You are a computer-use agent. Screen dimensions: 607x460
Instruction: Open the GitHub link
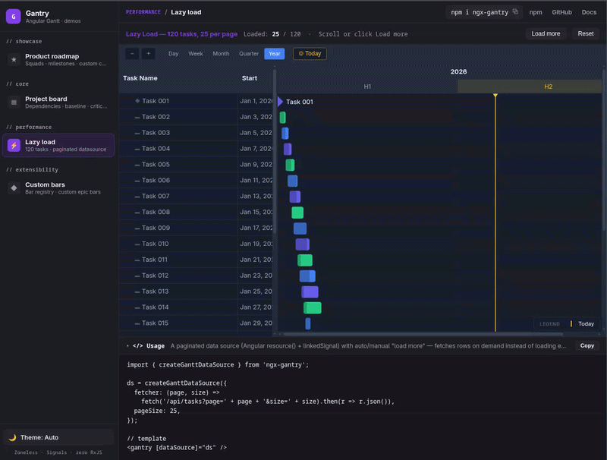pyautogui.click(x=561, y=12)
